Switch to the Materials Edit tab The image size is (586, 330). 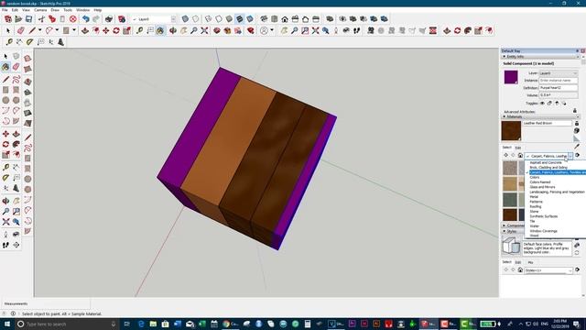518,148
